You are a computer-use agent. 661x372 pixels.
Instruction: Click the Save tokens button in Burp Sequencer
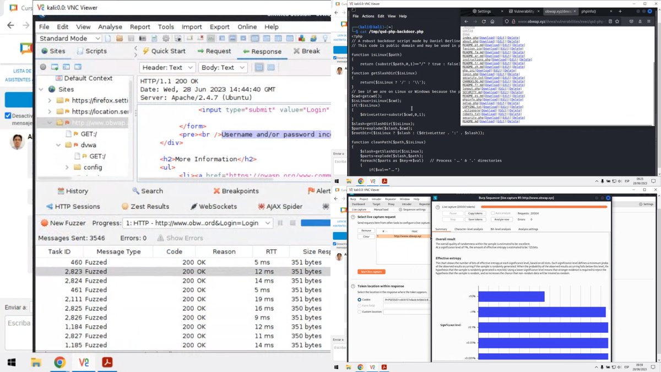475,219
